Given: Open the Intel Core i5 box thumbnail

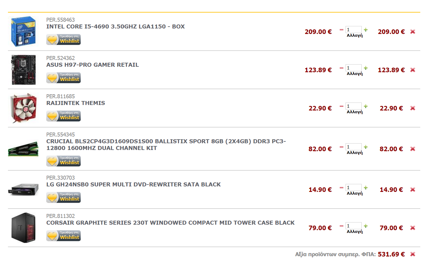Looking at the screenshot, I should pos(24,32).
